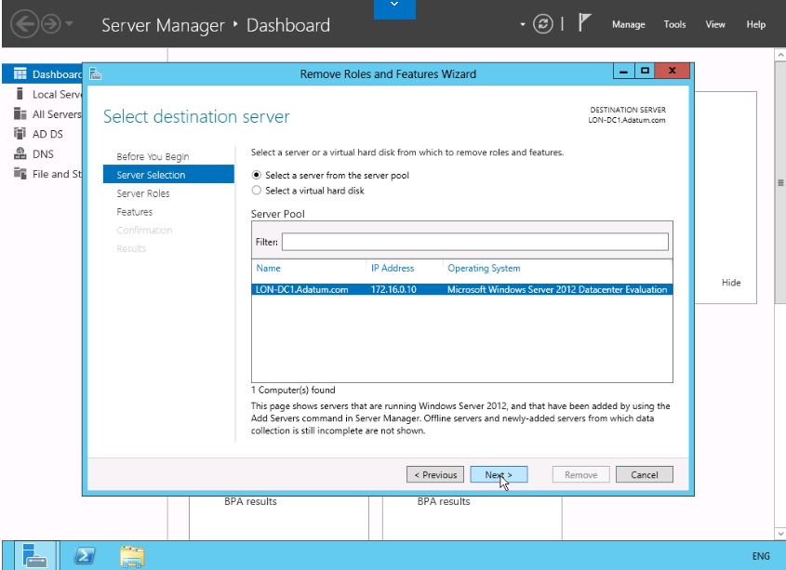Select DNS in the navigation pane
Image resolution: width=786 pixels, height=570 pixels.
coord(43,154)
